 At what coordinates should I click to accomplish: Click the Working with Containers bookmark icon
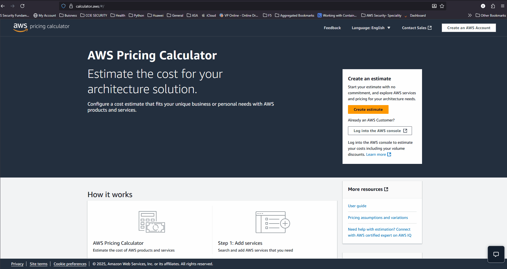pos(319,15)
